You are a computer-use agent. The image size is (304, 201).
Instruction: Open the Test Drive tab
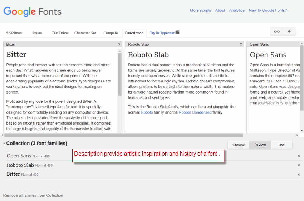(60, 33)
